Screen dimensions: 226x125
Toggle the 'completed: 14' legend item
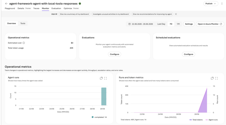pos(99,117)
